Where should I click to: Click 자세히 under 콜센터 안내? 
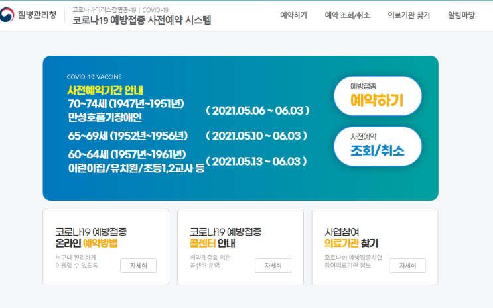pyautogui.click(x=273, y=266)
